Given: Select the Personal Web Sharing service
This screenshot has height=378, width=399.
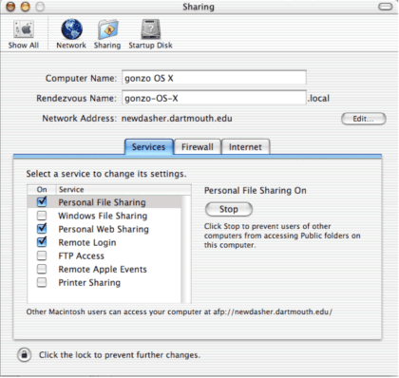Looking at the screenshot, I should click(x=104, y=229).
